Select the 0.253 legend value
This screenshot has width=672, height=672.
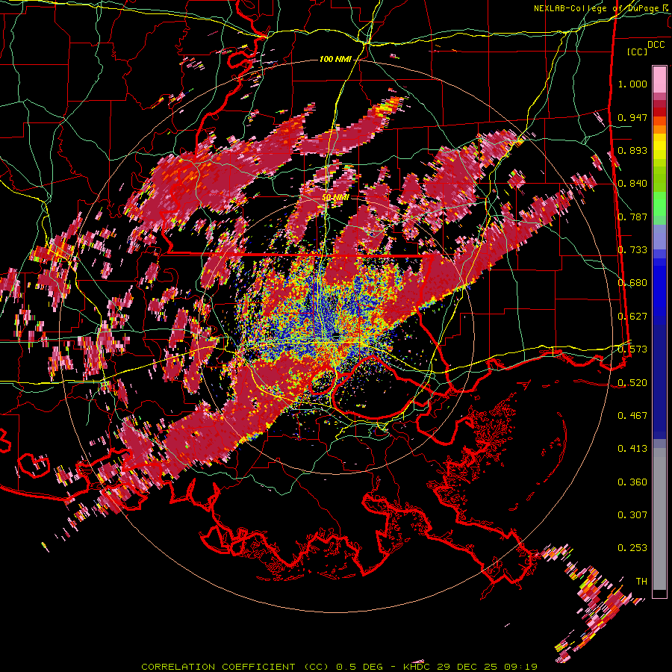632,548
